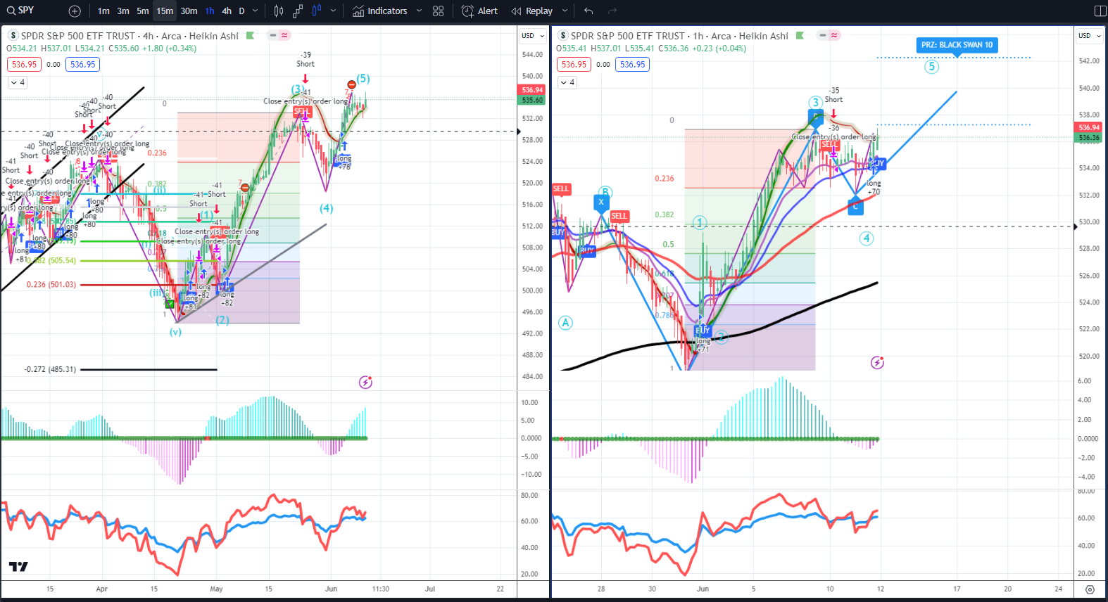Image resolution: width=1108 pixels, height=602 pixels.
Task: Toggle the status pill on the 4h chart
Action: 279,35
